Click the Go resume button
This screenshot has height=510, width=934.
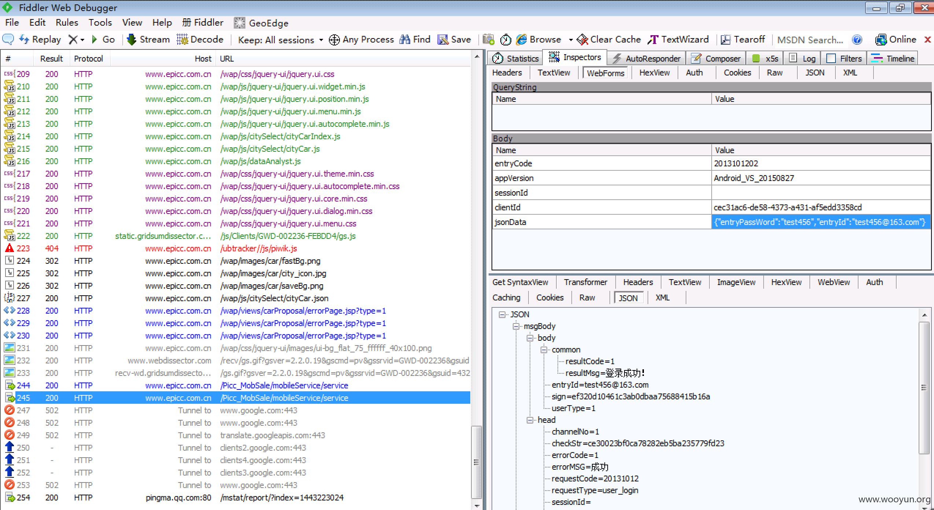pos(103,39)
